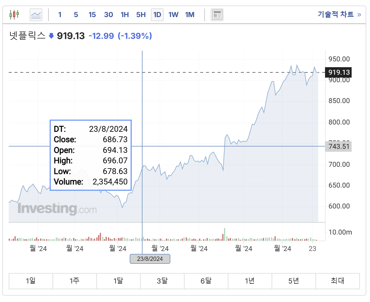Show the 1일 time range
This screenshot has width=370, height=302.
[x=31, y=281]
